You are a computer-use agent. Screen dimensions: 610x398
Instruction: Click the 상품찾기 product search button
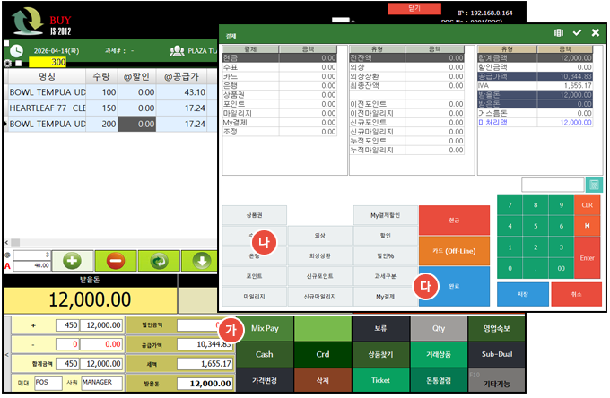pos(380,354)
